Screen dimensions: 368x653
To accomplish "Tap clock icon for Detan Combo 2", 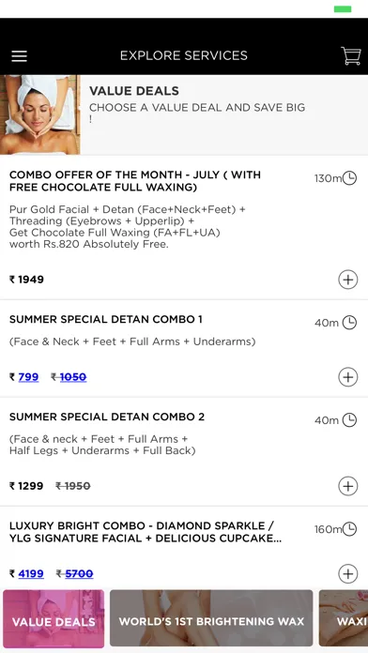I will 349,419.
